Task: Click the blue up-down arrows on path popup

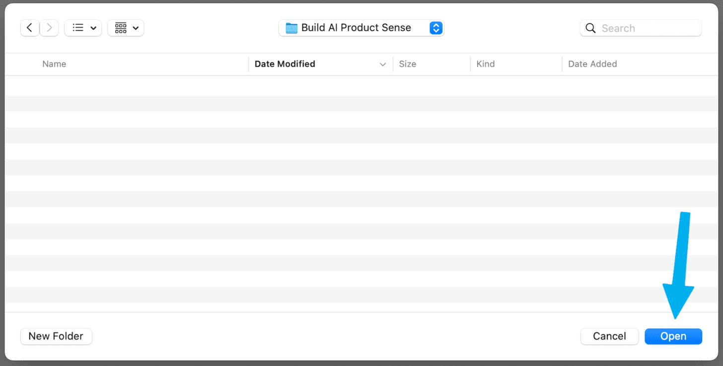Action: (435, 28)
